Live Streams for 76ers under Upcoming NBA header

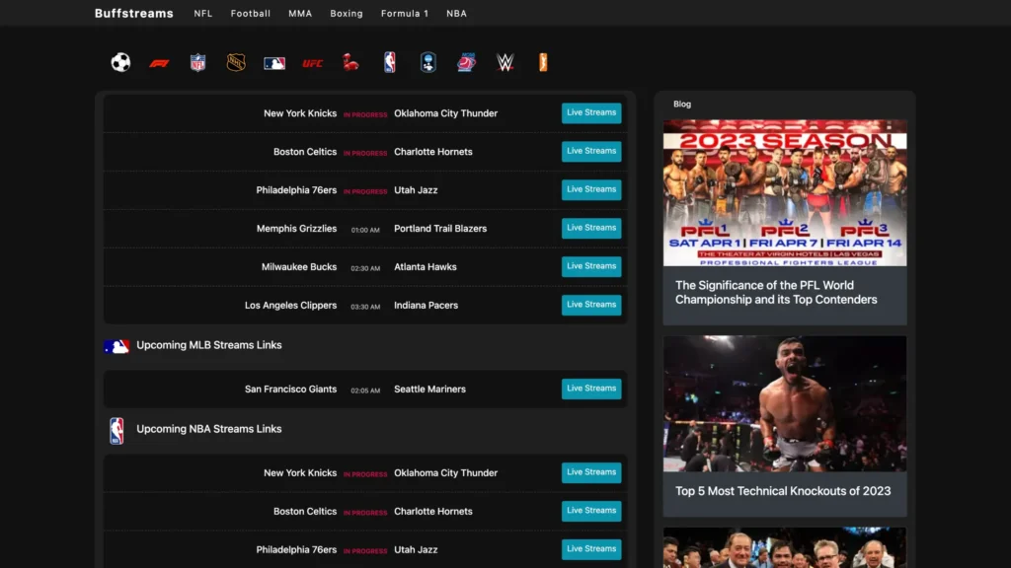[x=591, y=549]
